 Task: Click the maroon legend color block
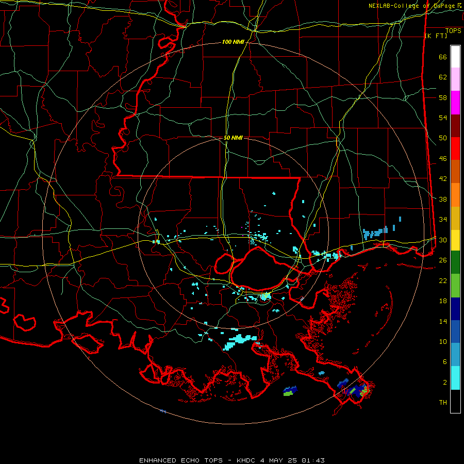click(455, 126)
